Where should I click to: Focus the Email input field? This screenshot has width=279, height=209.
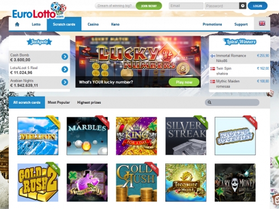pyautogui.click(x=186, y=6)
